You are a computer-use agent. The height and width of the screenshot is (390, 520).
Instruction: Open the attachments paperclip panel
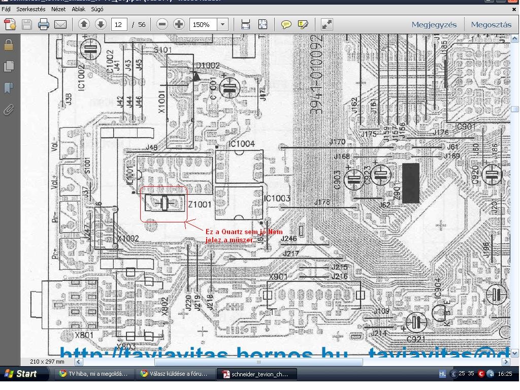coord(9,110)
